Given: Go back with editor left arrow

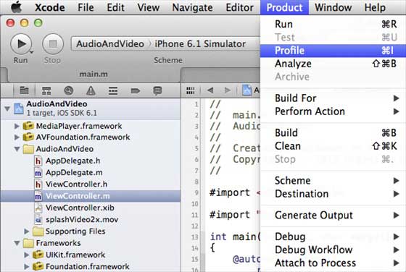Looking at the screenshot, I should pyautogui.click(x=210, y=90).
